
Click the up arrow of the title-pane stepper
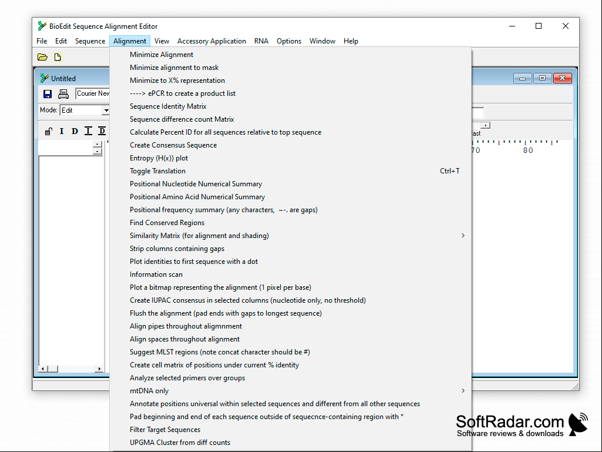[x=97, y=144]
